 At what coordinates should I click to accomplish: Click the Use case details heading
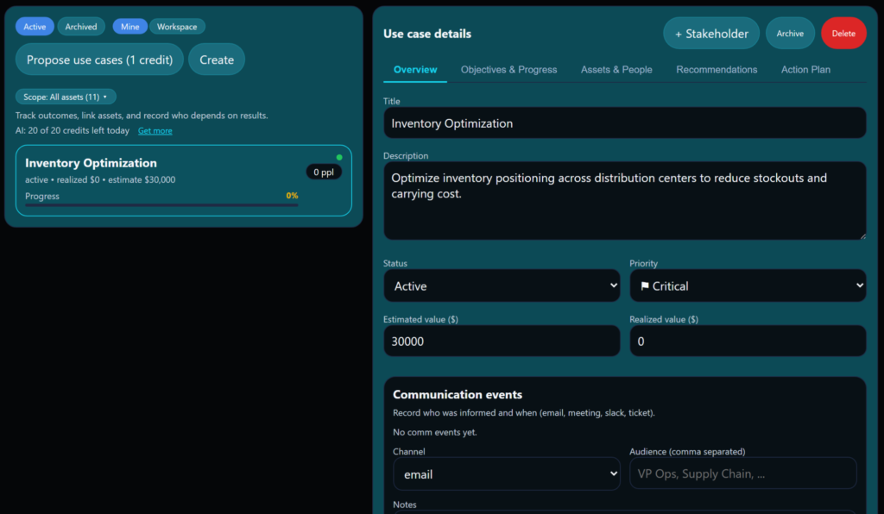click(x=427, y=34)
